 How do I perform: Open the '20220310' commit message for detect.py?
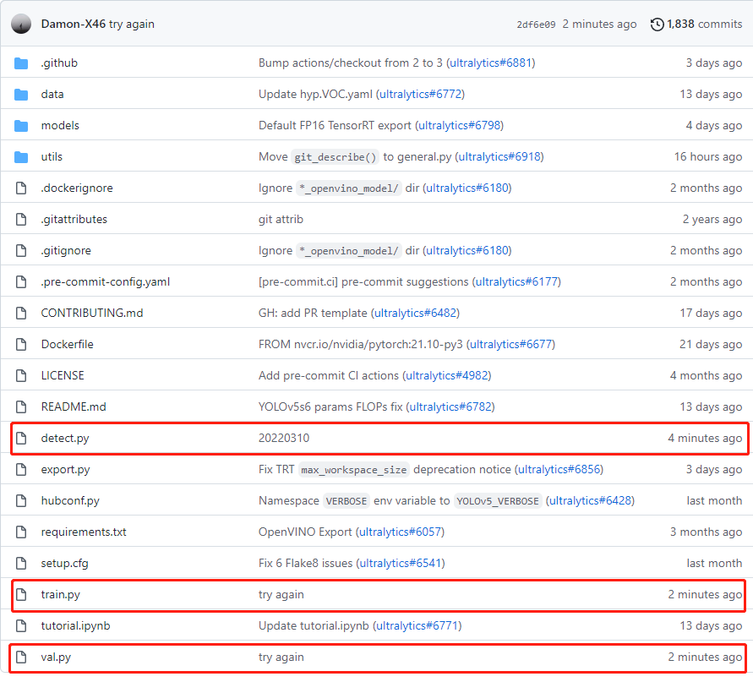tap(284, 438)
